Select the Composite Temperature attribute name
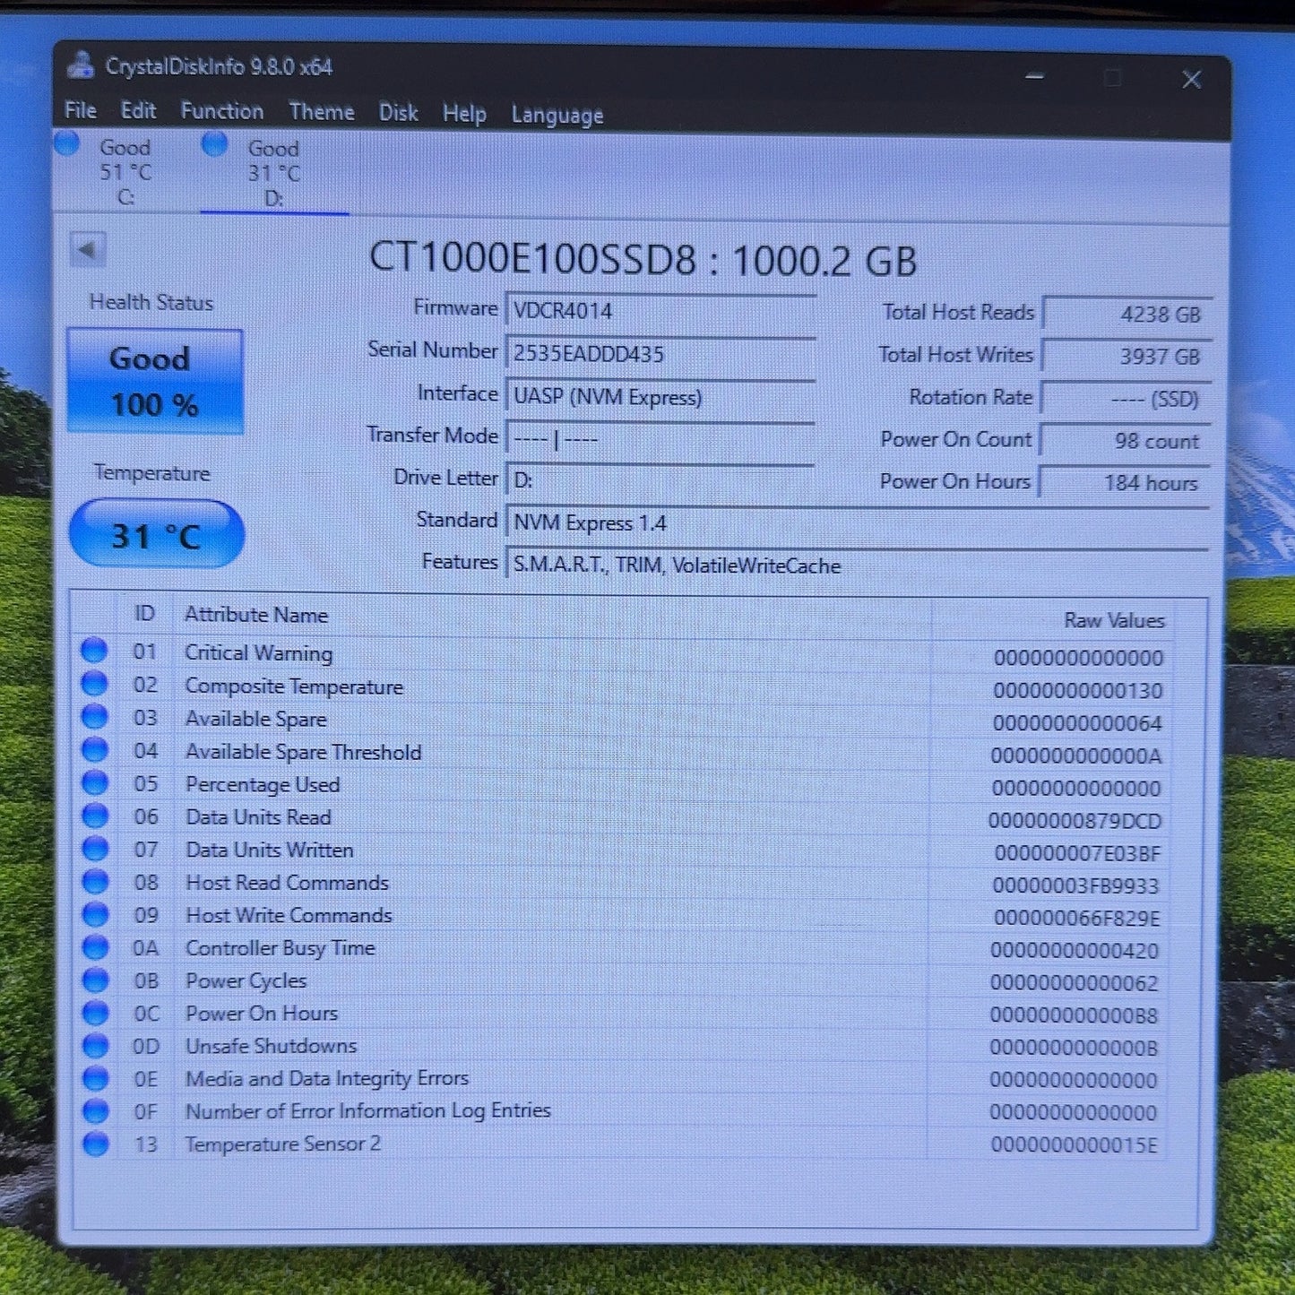 (x=294, y=686)
